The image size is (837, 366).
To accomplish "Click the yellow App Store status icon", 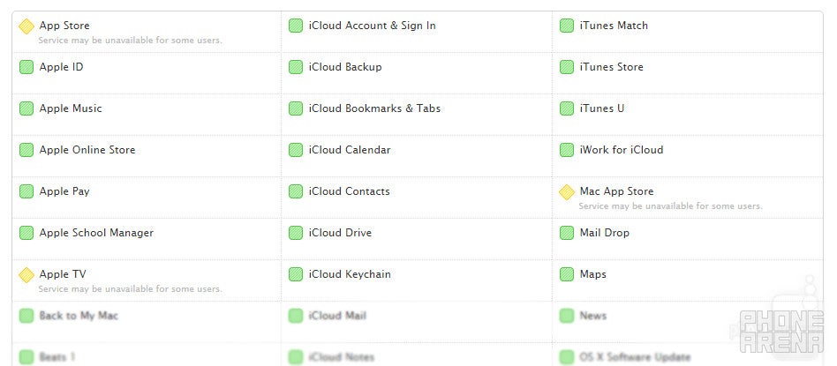I will point(26,26).
